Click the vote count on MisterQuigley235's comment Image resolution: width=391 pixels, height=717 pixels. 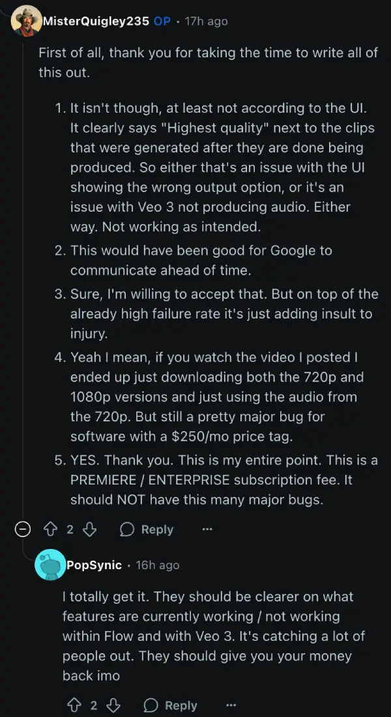coord(70,529)
